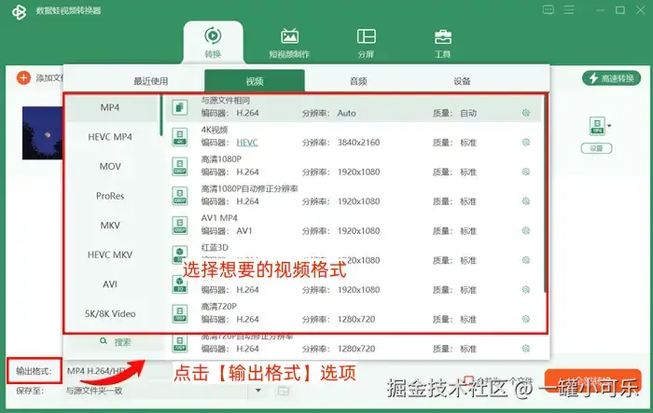
Task: Click the preset list scrollbar
Action: 545,194
